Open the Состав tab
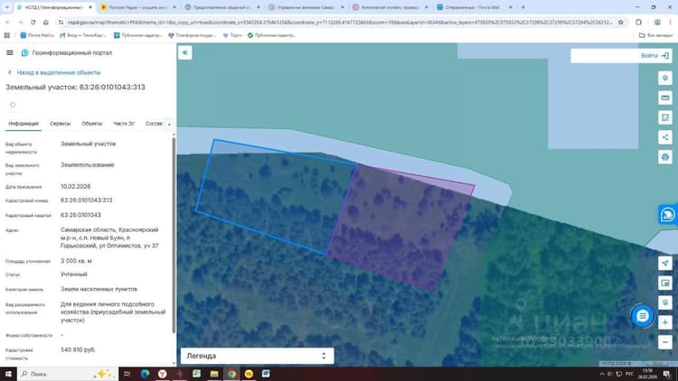Viewport: 678px width, 381px height. pyautogui.click(x=154, y=124)
